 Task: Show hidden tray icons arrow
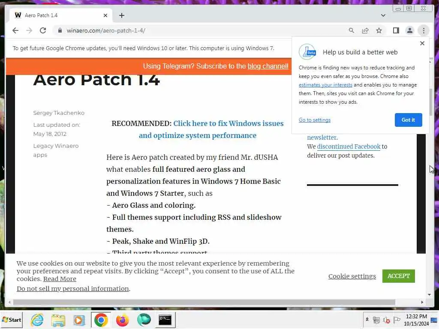point(367,320)
